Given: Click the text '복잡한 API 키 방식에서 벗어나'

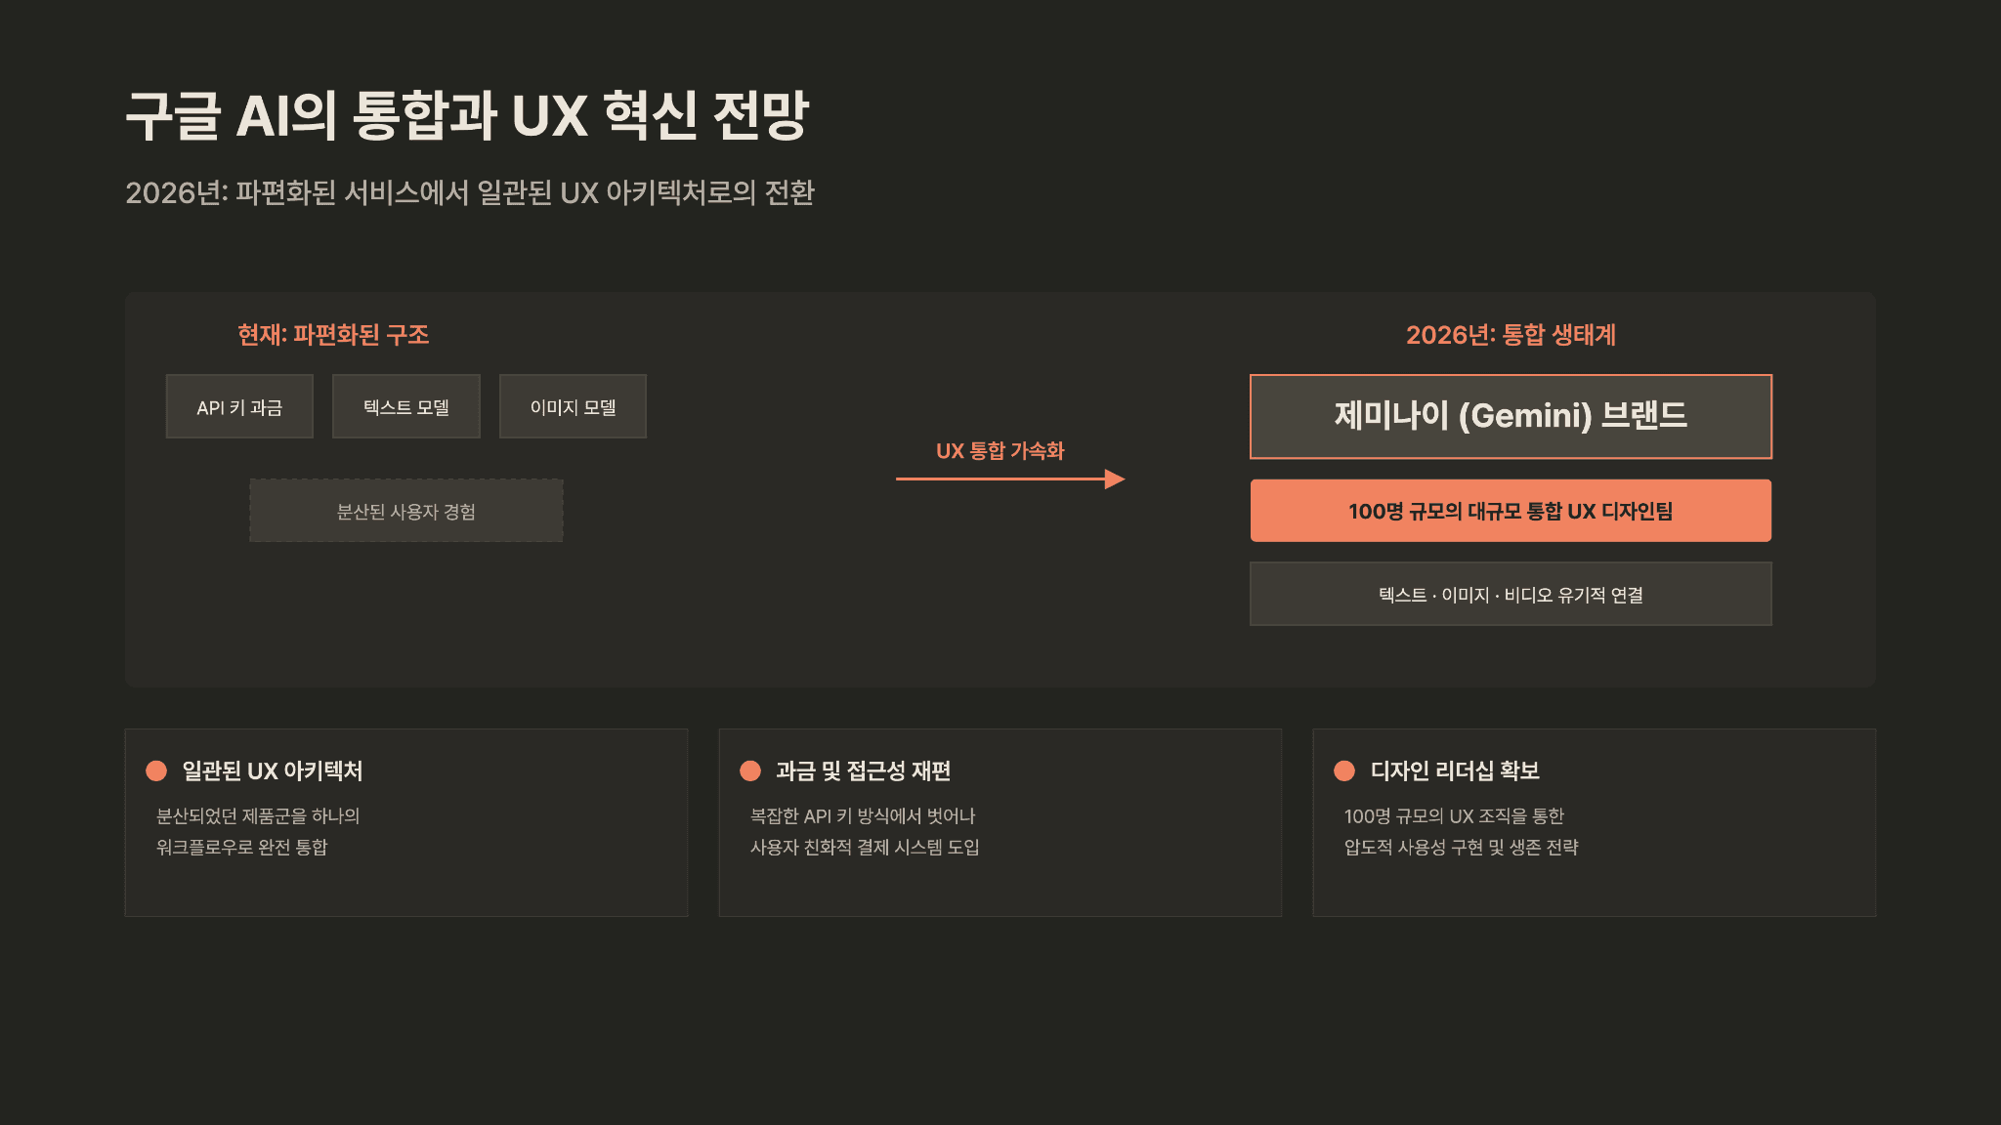Looking at the screenshot, I should pos(863,815).
